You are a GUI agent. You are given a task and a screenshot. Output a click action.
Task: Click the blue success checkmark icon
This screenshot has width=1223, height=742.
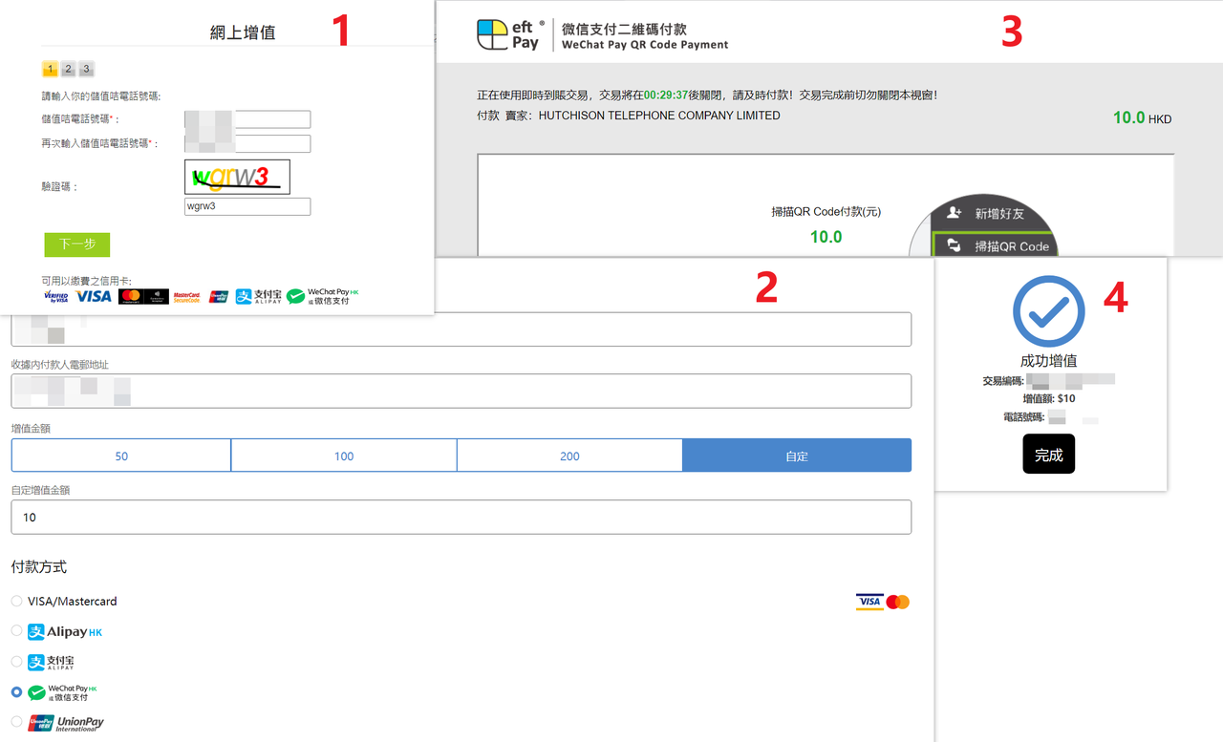(x=1048, y=310)
